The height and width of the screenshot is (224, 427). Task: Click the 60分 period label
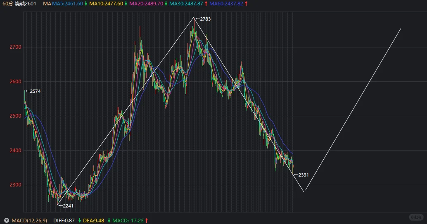pyautogui.click(x=7, y=4)
